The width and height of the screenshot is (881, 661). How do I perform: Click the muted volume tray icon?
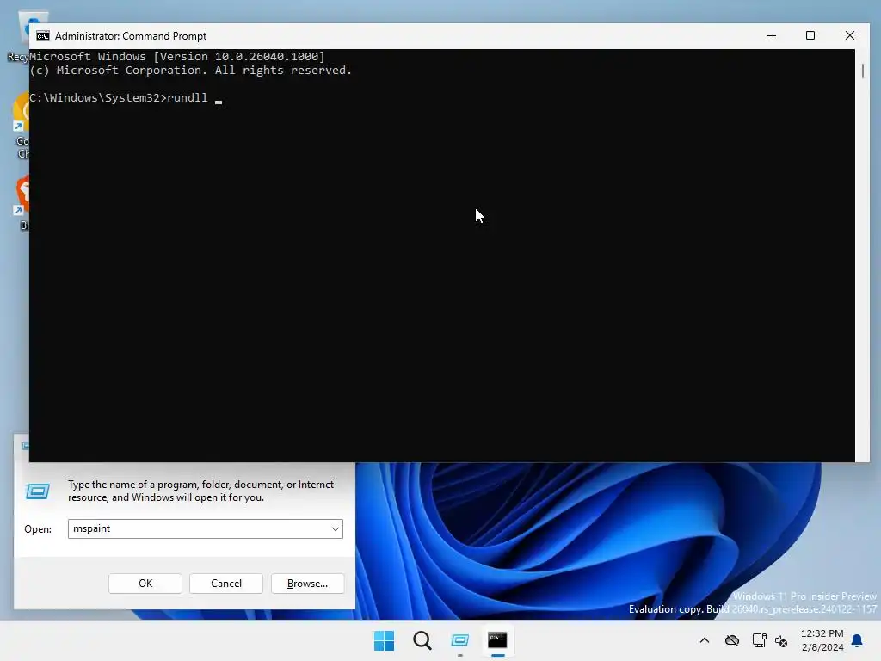[781, 640]
